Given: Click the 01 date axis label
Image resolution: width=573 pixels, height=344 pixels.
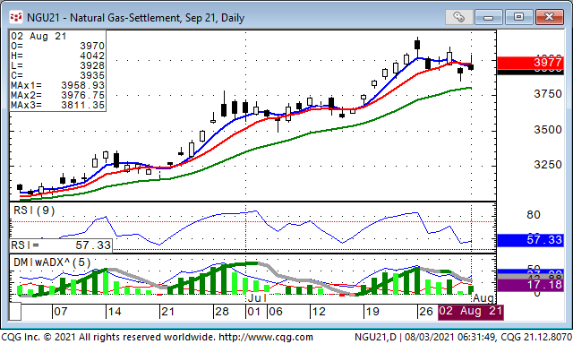Looking at the screenshot, I should pos(253,312).
